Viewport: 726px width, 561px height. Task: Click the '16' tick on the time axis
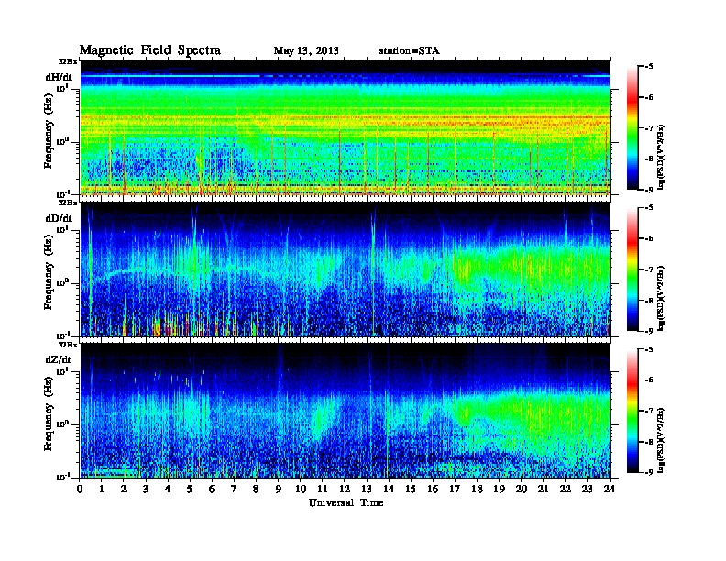433,489
